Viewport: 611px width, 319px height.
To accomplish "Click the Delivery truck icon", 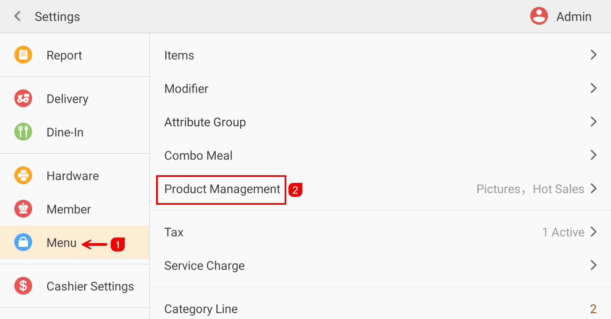I will point(23,98).
